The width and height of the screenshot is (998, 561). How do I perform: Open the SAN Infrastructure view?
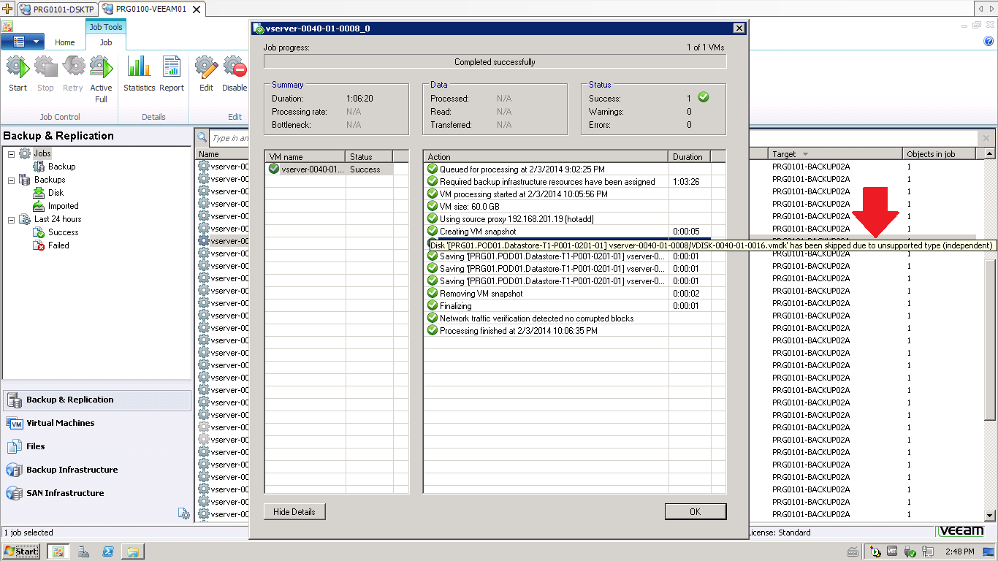(x=97, y=493)
